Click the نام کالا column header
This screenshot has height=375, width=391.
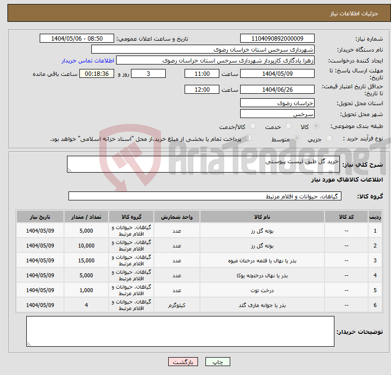click(262, 217)
